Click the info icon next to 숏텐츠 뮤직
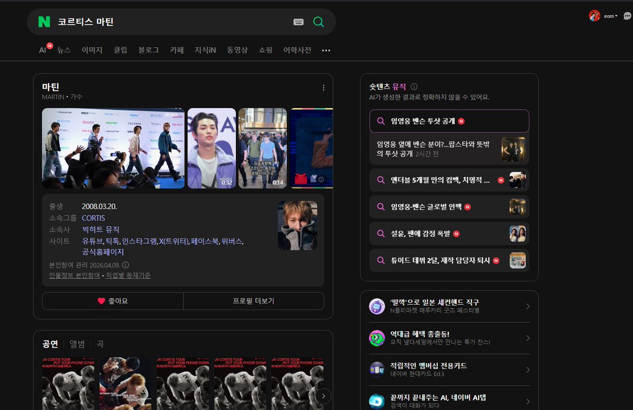 click(414, 87)
